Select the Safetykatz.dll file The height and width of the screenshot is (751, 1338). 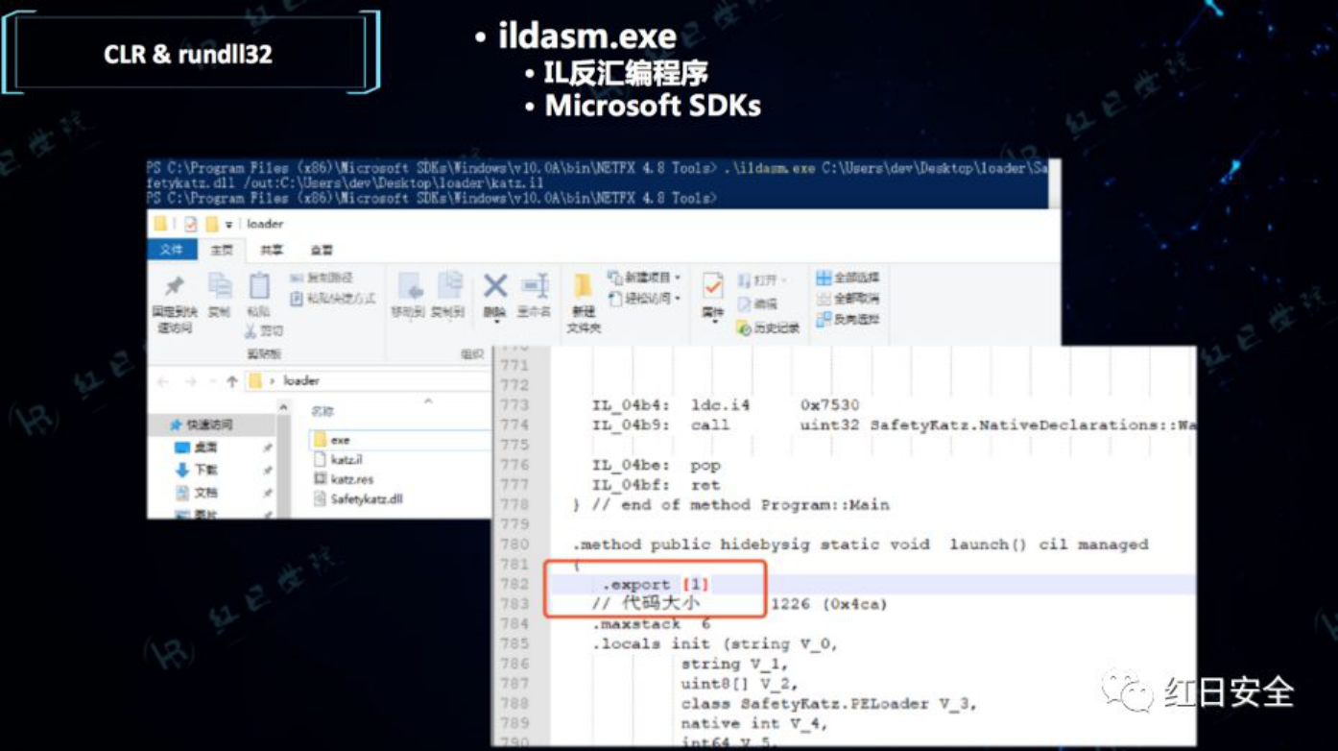click(357, 498)
